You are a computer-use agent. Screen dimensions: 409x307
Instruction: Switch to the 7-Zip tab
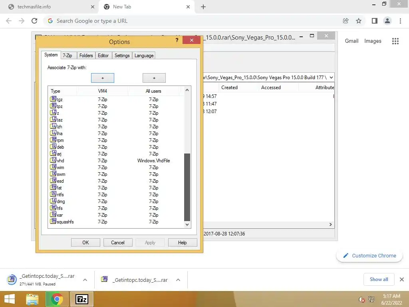(67, 56)
